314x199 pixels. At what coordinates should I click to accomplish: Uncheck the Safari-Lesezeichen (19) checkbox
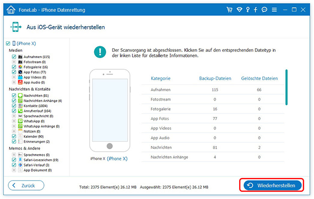point(14,160)
